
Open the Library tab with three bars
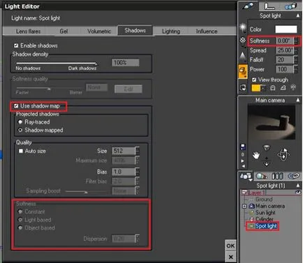coord(277,176)
